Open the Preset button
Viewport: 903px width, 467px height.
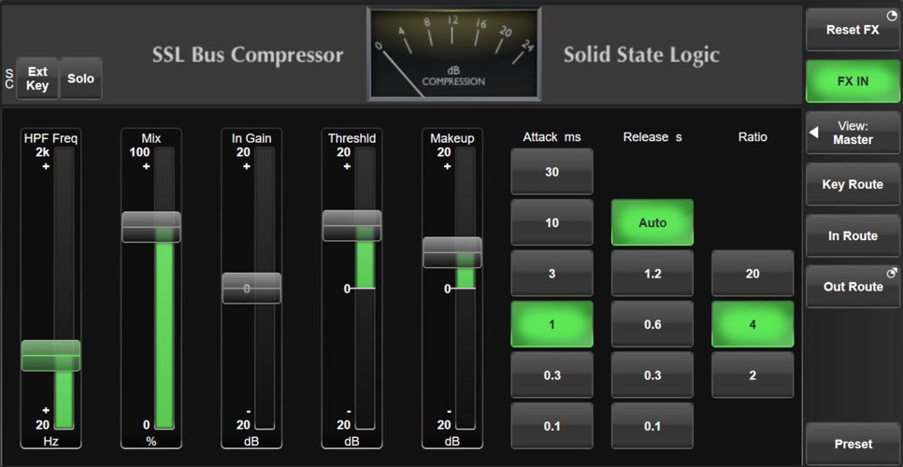[x=853, y=444]
